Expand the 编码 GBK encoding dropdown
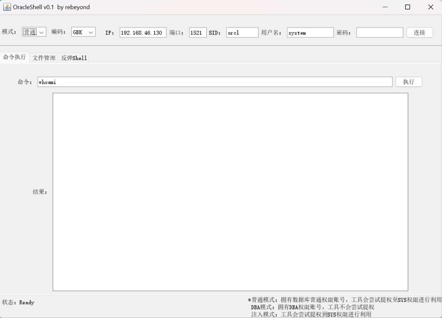Viewport: 442px width, 318px height. [x=83, y=32]
